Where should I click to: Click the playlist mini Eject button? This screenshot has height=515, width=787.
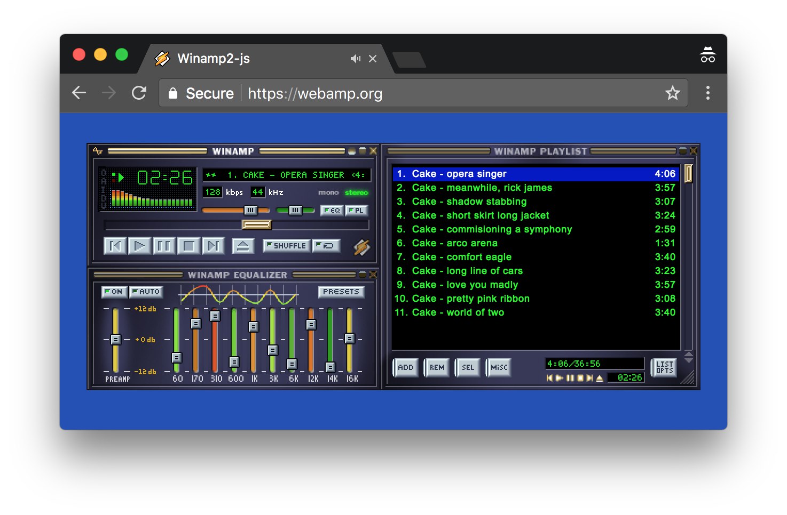pyautogui.click(x=600, y=378)
